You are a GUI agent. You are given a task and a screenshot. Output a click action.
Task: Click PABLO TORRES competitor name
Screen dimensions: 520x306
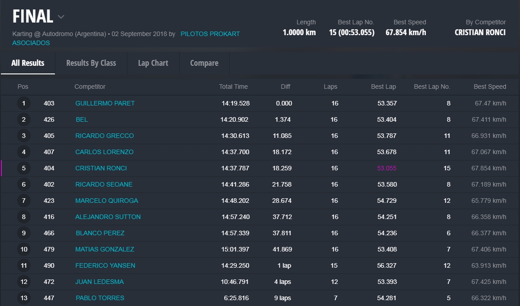(x=99, y=298)
